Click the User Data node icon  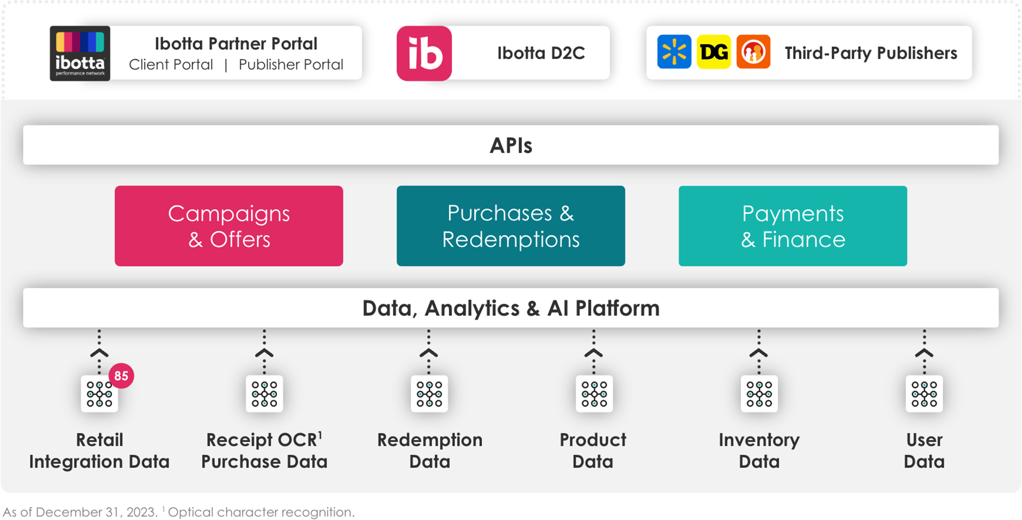[x=924, y=394]
